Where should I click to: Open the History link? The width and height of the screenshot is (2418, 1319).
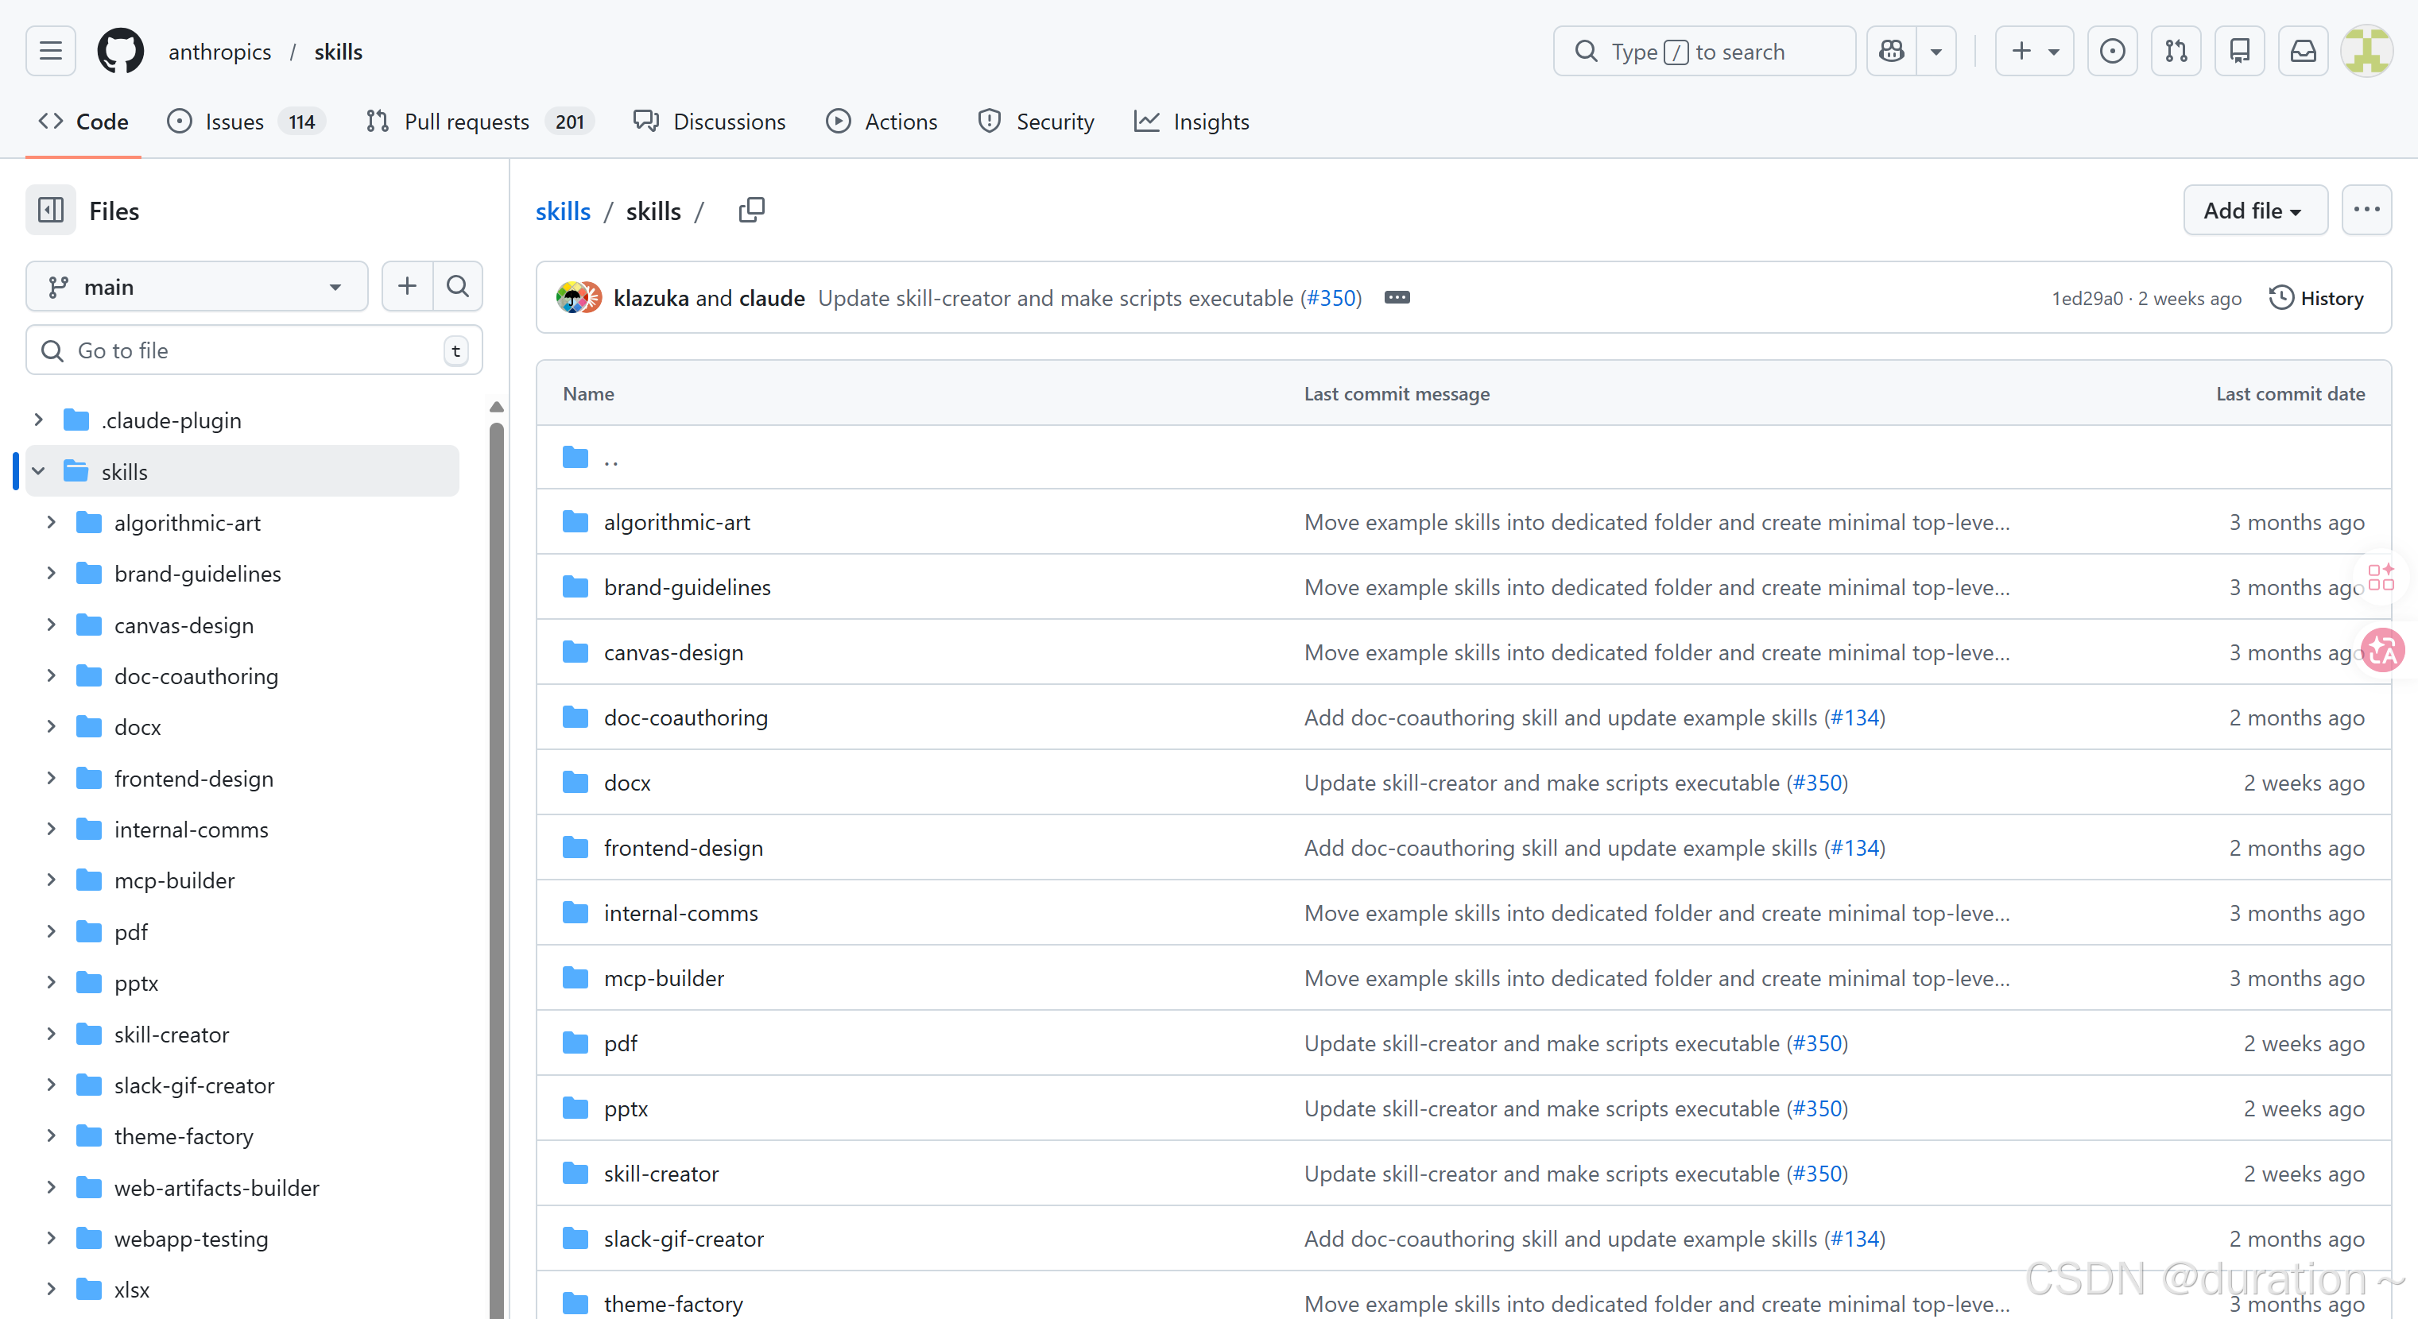(2316, 297)
